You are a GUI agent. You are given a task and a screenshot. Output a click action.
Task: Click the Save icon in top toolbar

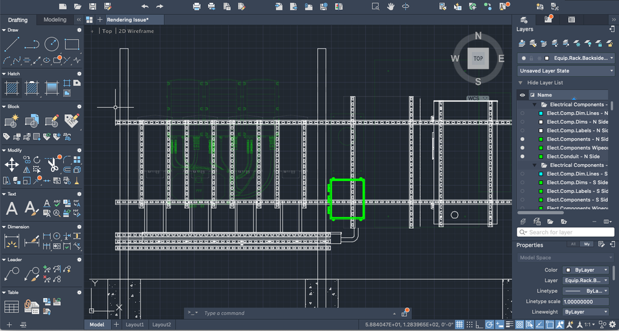click(92, 6)
